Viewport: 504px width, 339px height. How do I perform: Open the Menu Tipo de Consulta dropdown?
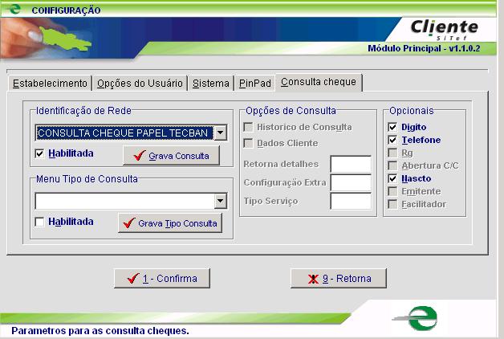pos(221,201)
